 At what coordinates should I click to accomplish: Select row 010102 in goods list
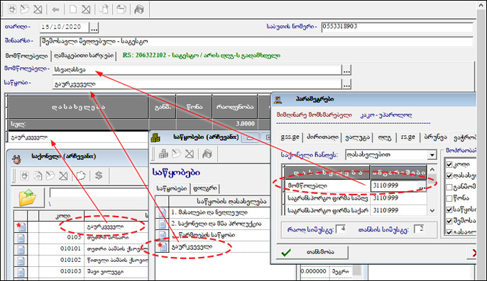click(x=81, y=260)
